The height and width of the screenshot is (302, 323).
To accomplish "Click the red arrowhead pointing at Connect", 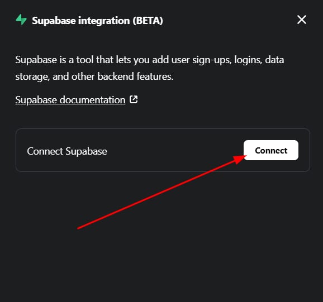I will pos(240,159).
